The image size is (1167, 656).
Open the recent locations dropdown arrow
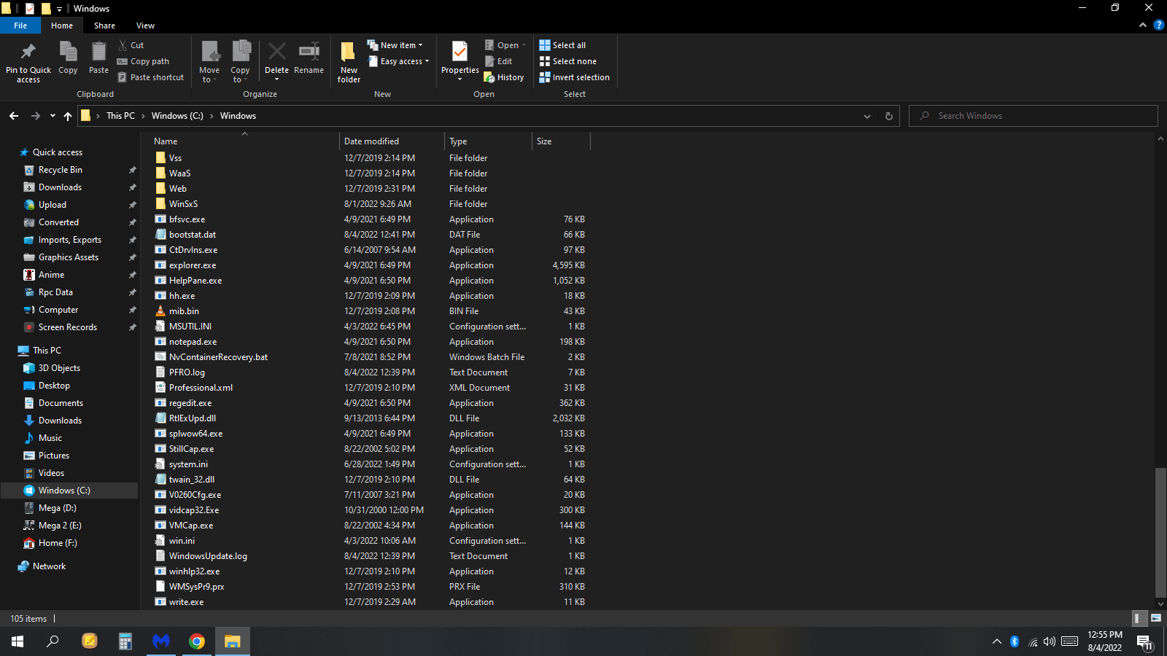click(x=53, y=116)
